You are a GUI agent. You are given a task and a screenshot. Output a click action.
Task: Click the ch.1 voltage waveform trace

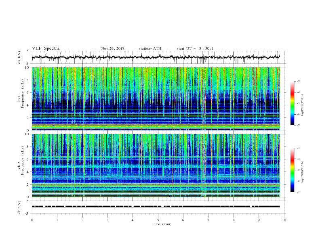[x=156, y=57]
